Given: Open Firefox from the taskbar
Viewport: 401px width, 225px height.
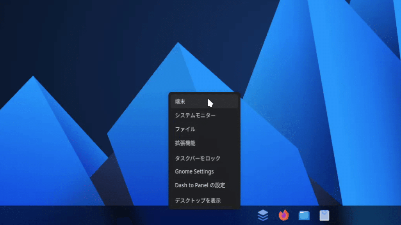Looking at the screenshot, I should point(283,214).
